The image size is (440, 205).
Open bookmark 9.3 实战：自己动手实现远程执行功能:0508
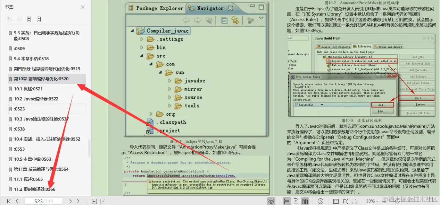47,36
